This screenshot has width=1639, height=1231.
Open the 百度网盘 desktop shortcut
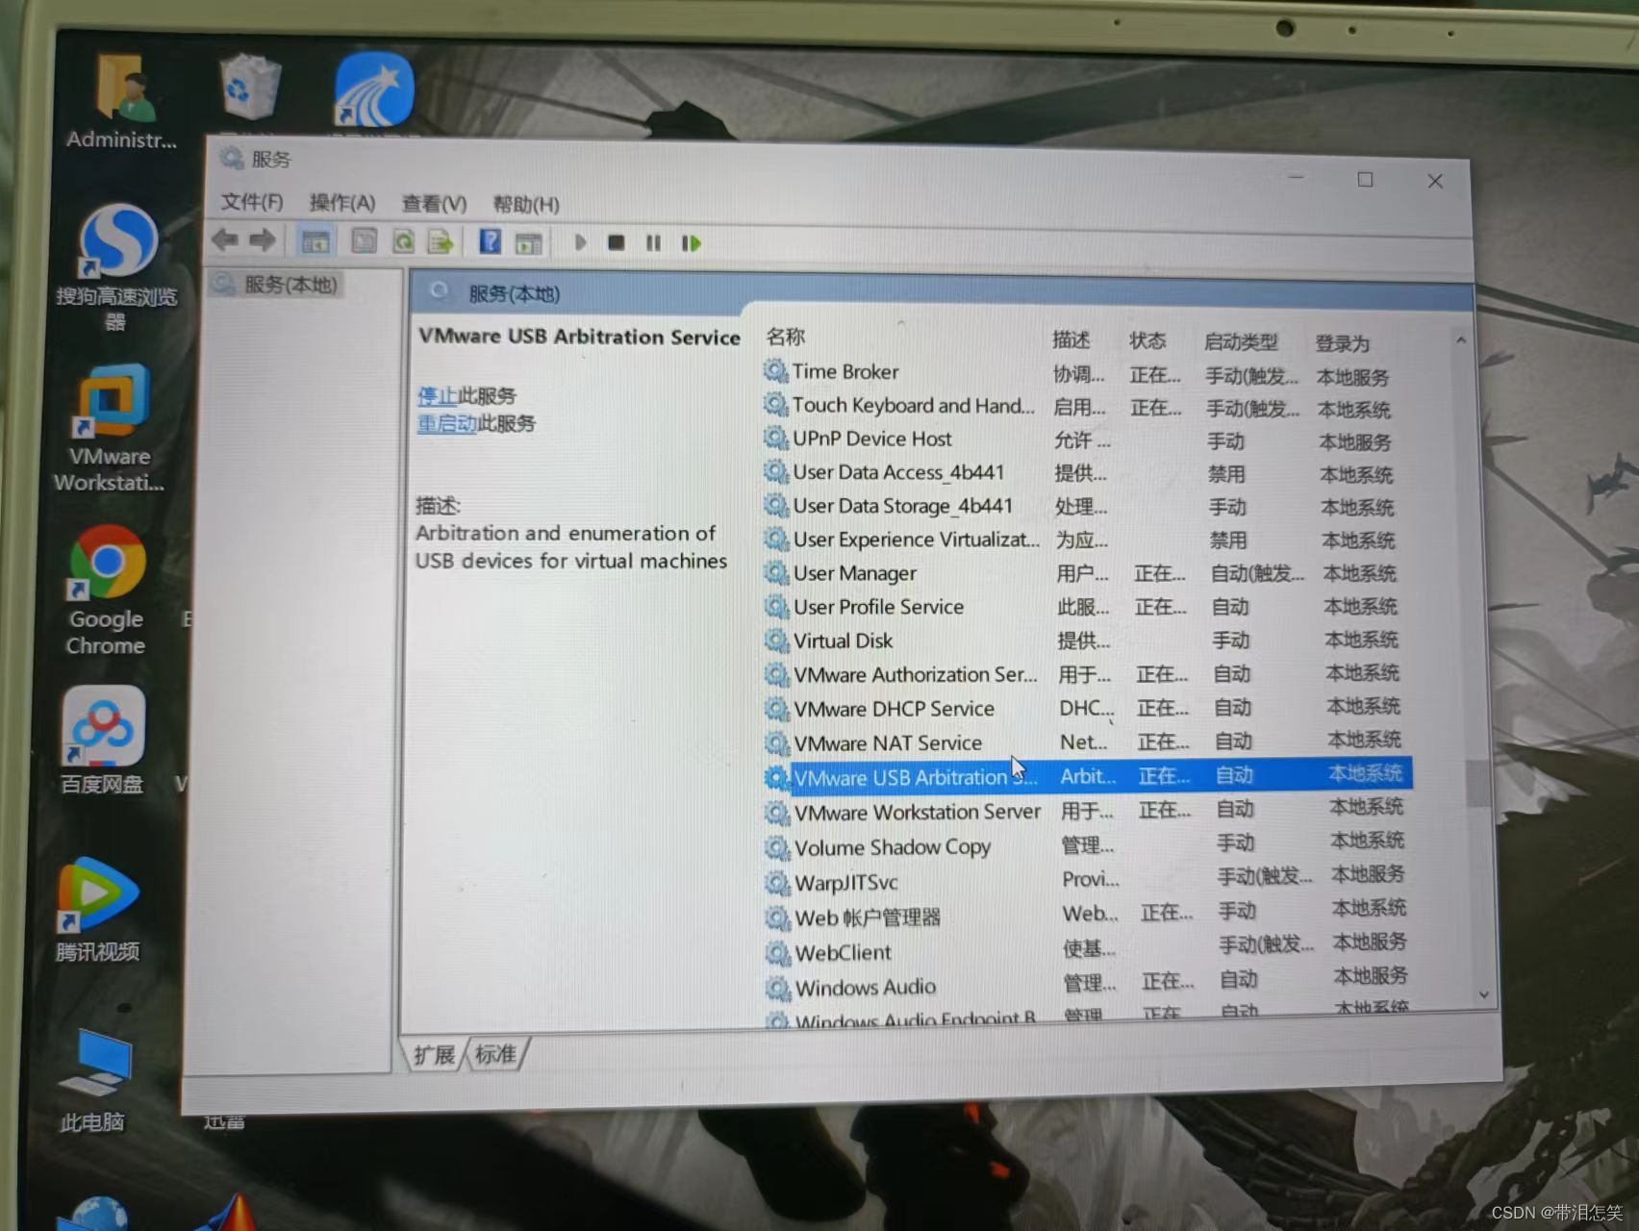(x=102, y=741)
